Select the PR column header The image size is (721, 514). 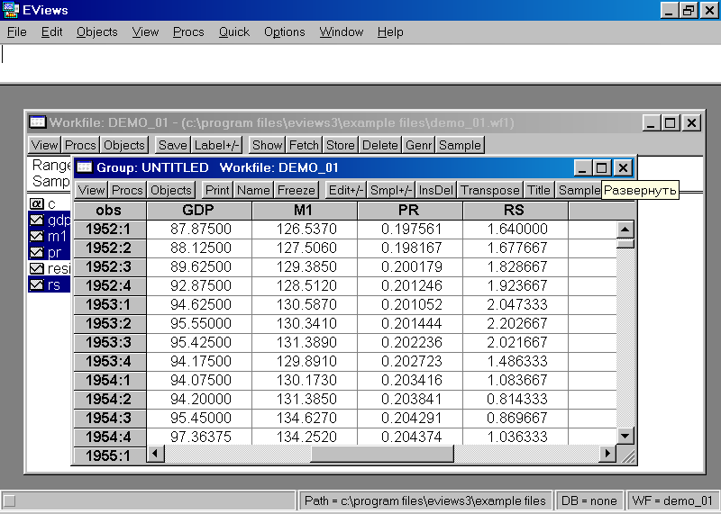click(x=410, y=211)
